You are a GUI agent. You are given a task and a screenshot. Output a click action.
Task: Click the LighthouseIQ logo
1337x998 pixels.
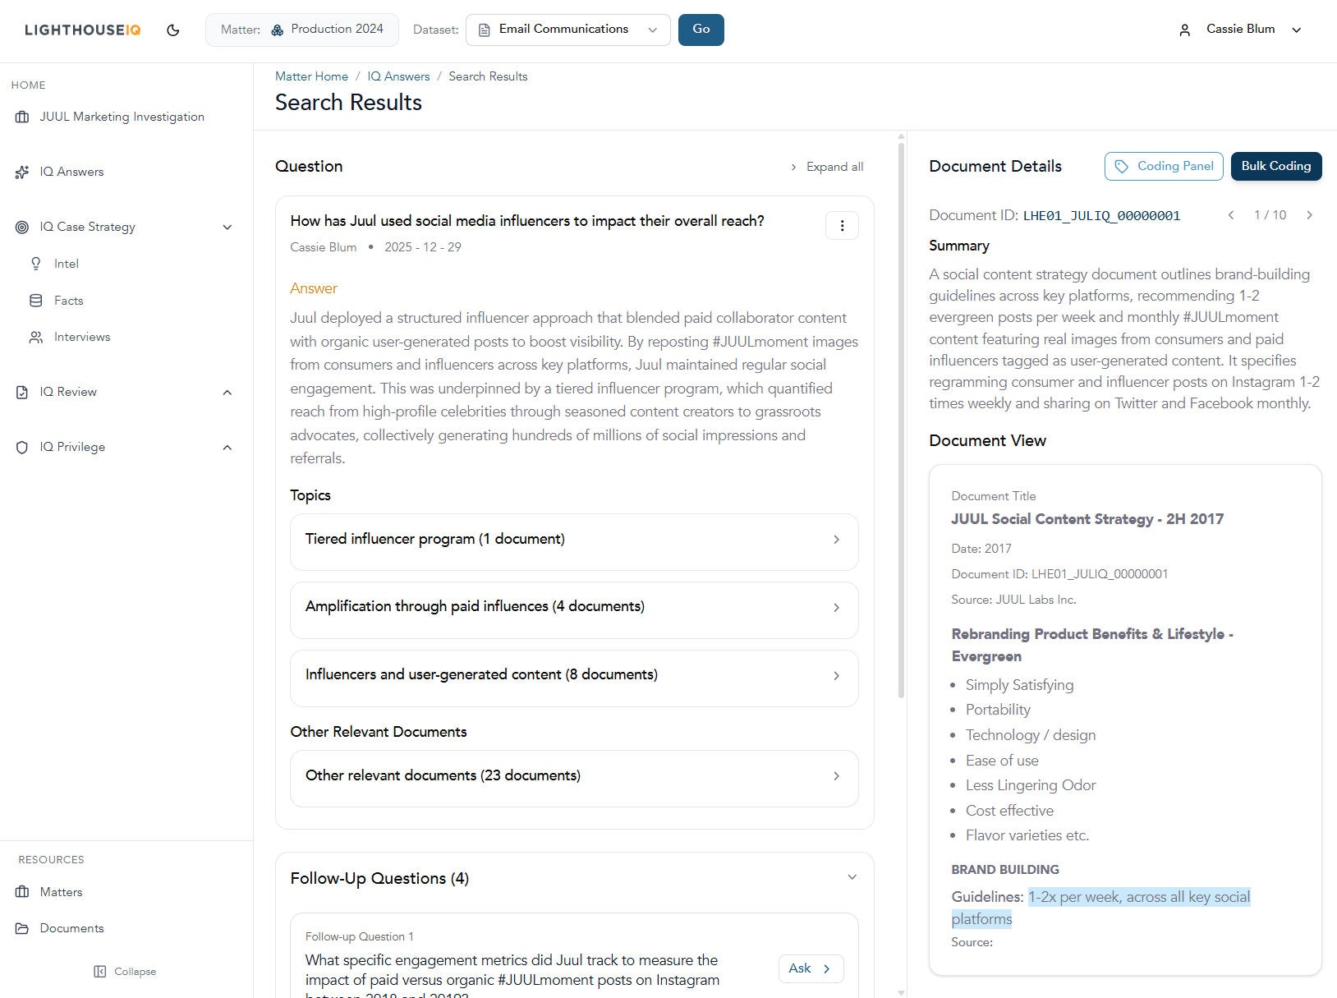coord(83,30)
